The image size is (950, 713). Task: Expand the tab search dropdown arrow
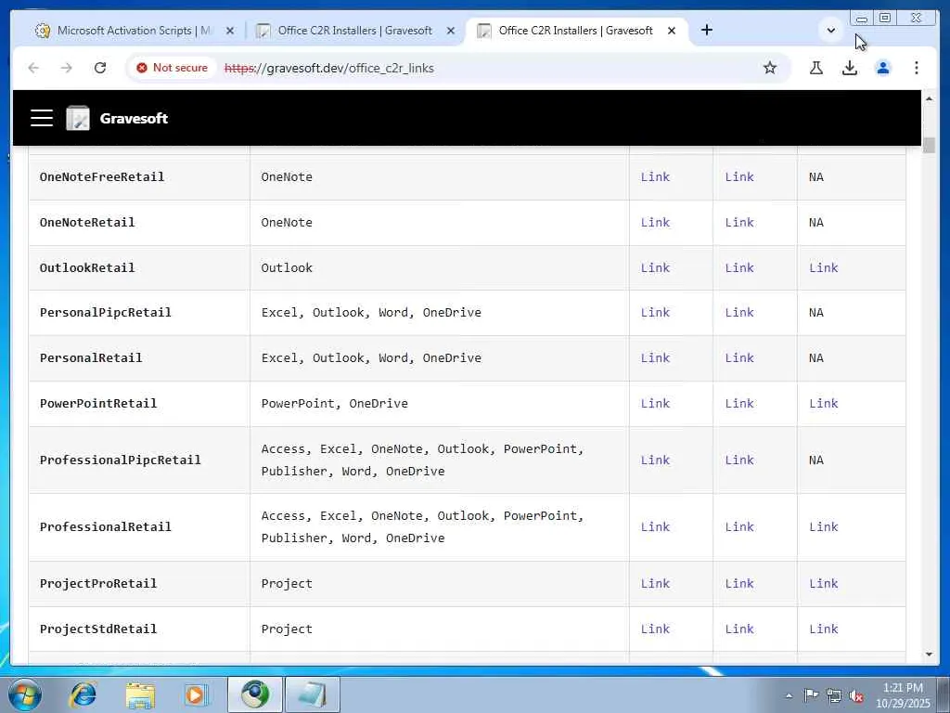[x=830, y=31]
